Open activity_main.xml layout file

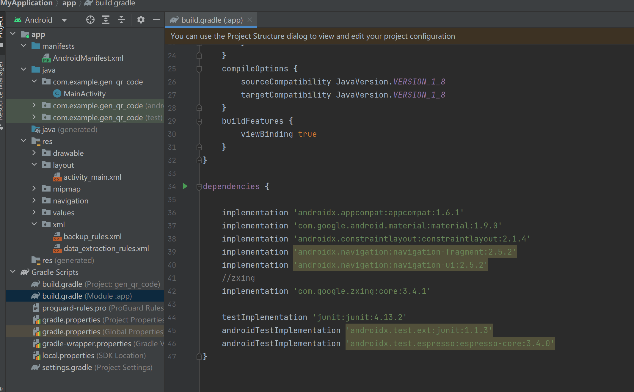(92, 177)
